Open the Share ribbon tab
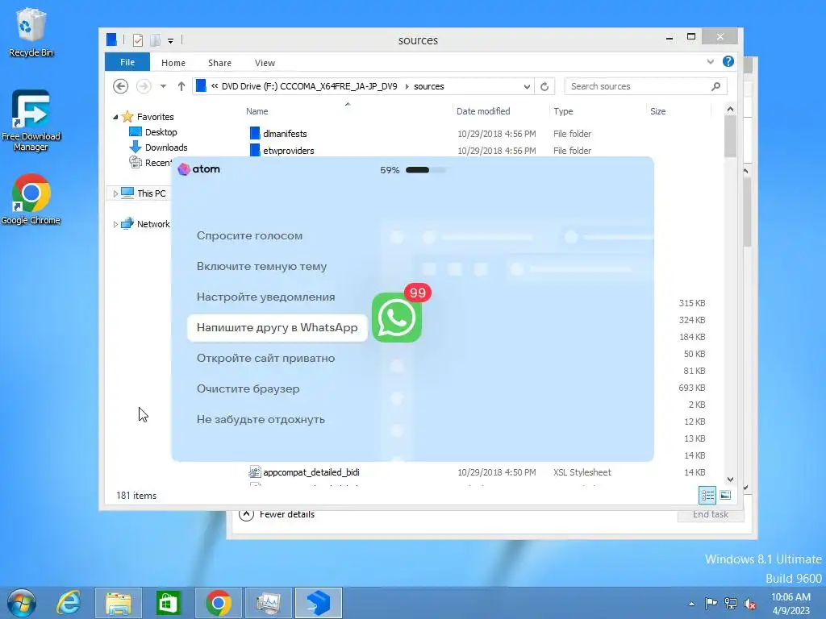The height and width of the screenshot is (619, 826). [219, 63]
